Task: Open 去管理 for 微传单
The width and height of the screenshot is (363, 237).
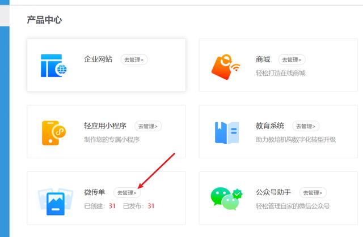Action: [x=127, y=193]
